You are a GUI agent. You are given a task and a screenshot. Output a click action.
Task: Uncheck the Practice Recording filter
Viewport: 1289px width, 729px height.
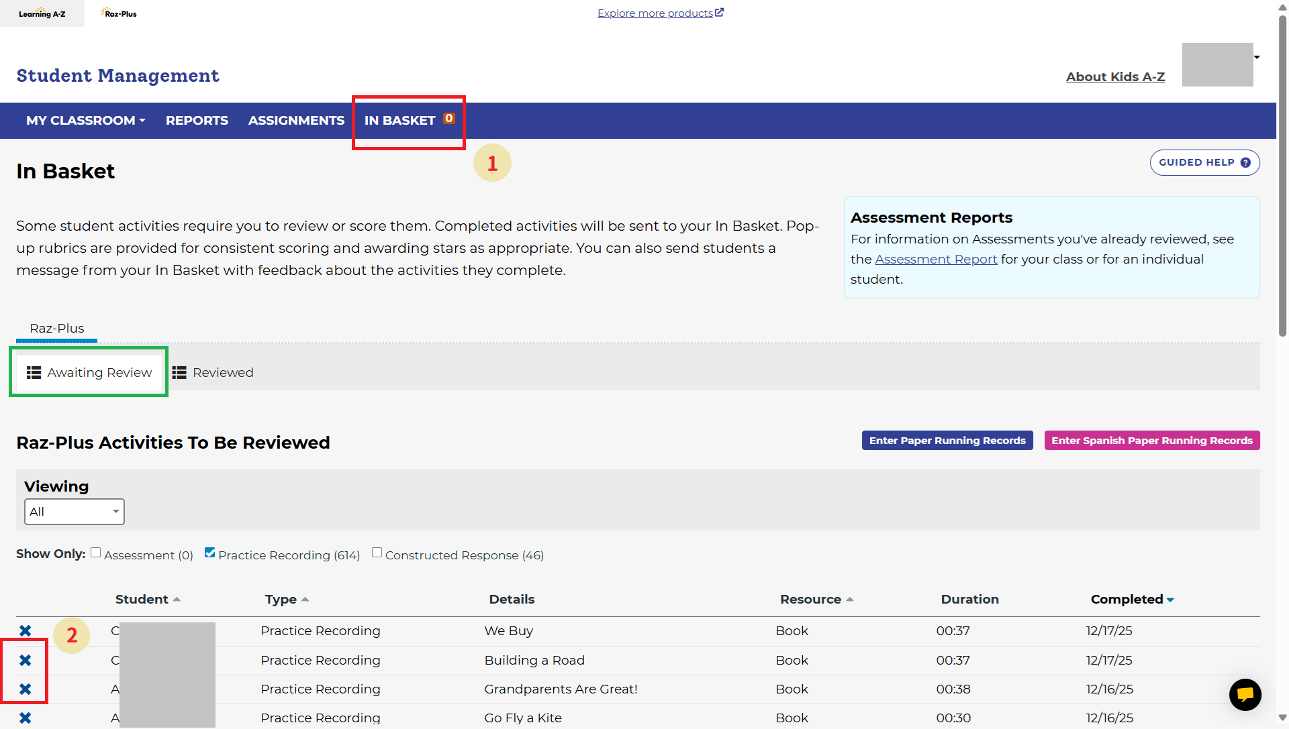coord(210,553)
